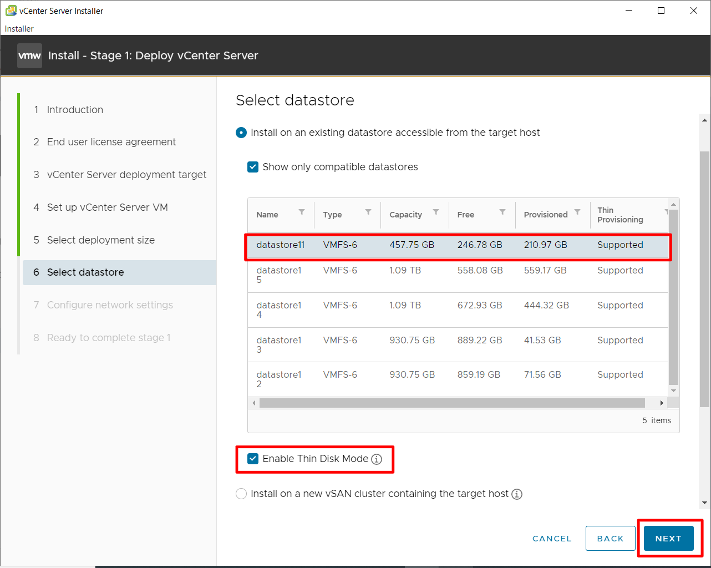
Task: Open info icon beside Enable Thin Disk Mode
Action: pyautogui.click(x=377, y=459)
